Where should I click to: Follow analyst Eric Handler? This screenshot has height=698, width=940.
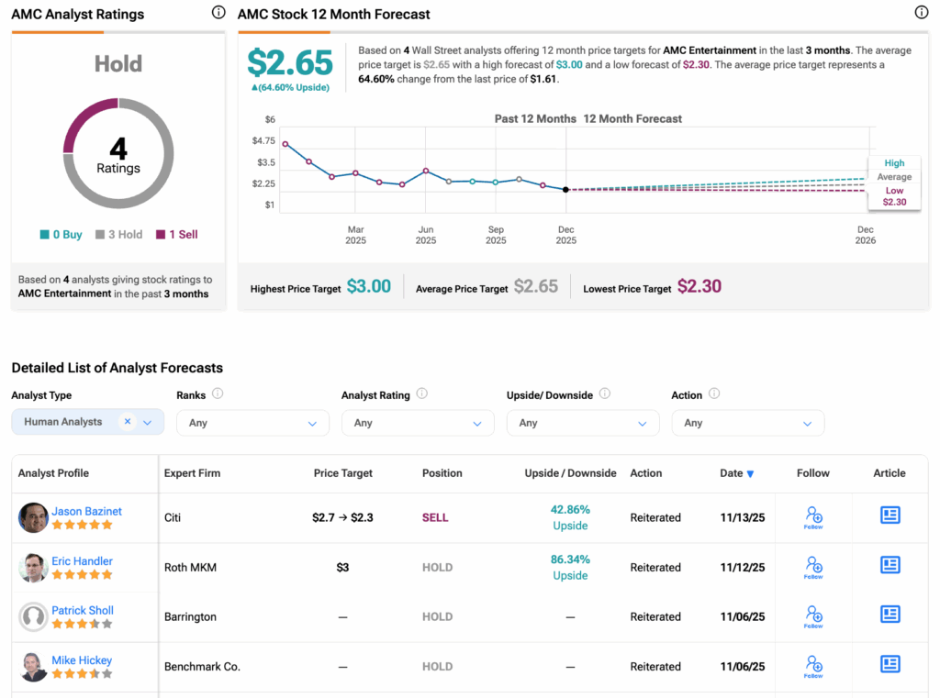coord(813,567)
